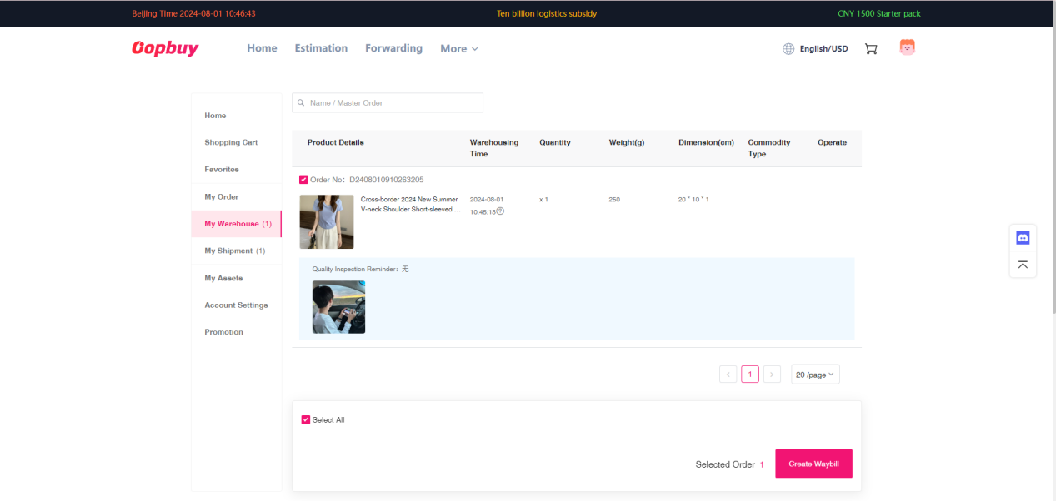This screenshot has height=501, width=1056.
Task: Click the search magnifier icon
Action: (x=301, y=103)
